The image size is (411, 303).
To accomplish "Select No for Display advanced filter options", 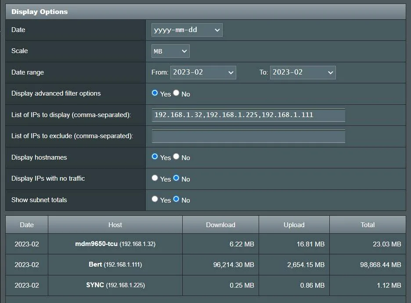I will click(176, 93).
